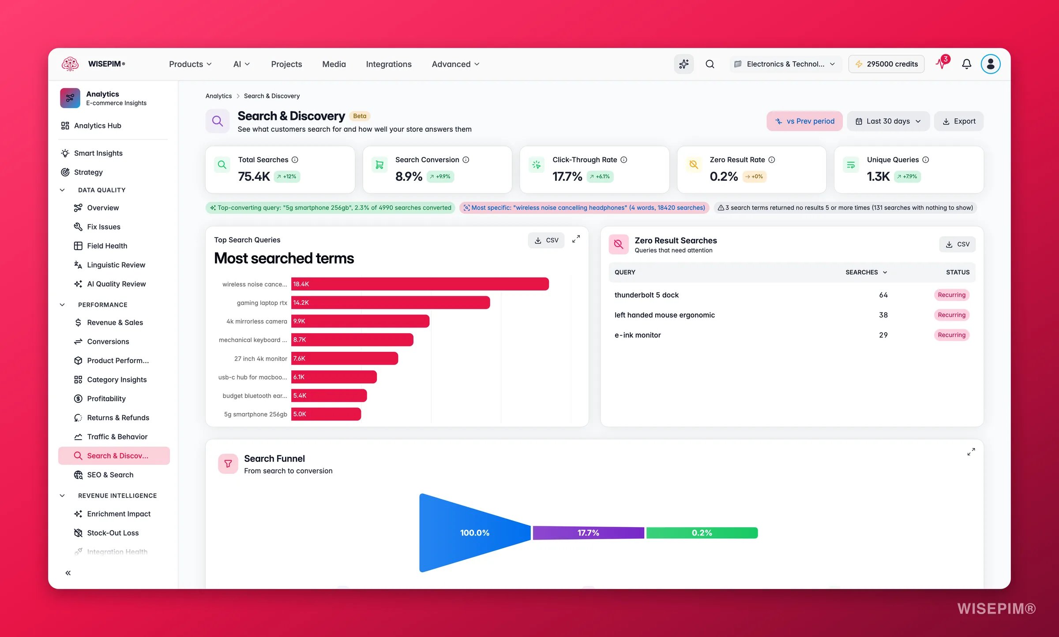Viewport: 1059px width, 637px height.
Task: Open the Projects menu item
Action: click(286, 64)
